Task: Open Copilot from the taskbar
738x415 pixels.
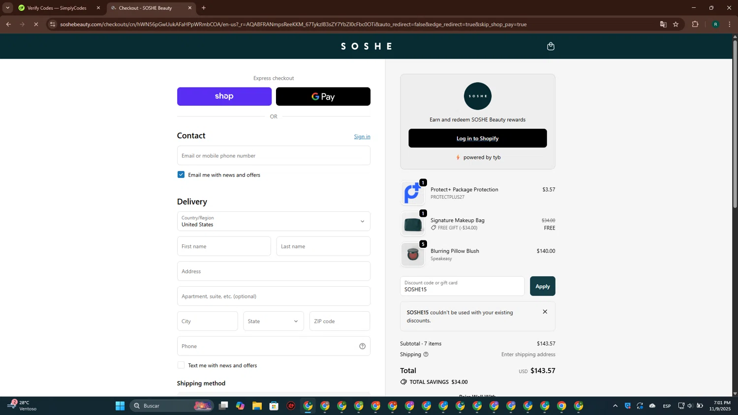Action: click(240, 406)
